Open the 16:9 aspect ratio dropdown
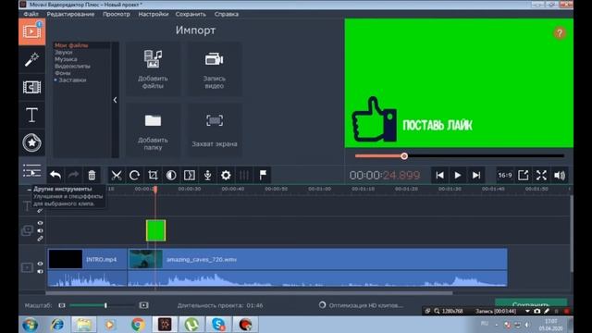 coord(505,175)
